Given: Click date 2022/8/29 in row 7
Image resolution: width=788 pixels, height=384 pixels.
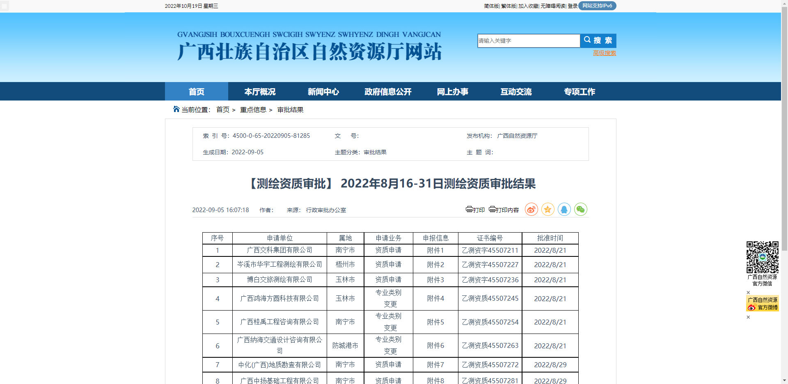Looking at the screenshot, I should point(550,364).
